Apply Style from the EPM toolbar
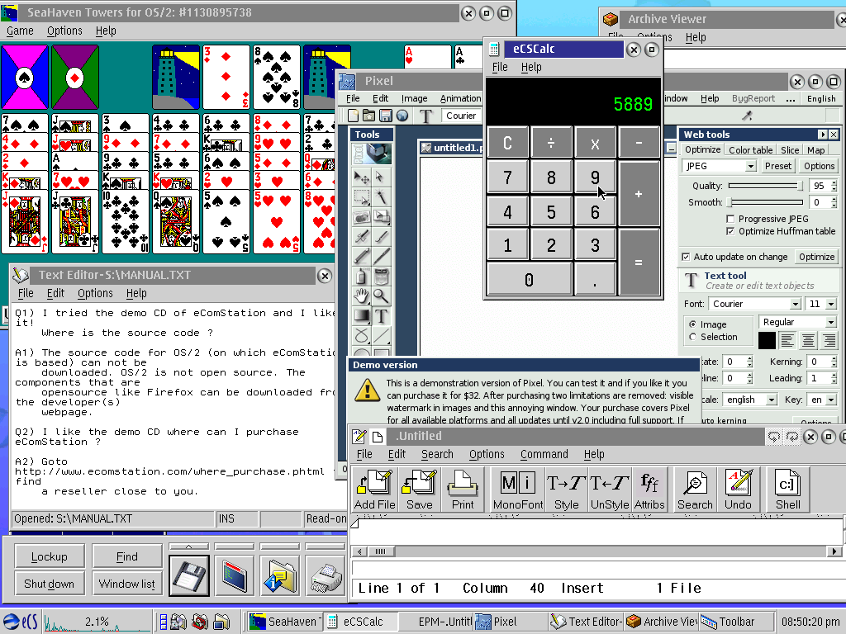 point(567,490)
